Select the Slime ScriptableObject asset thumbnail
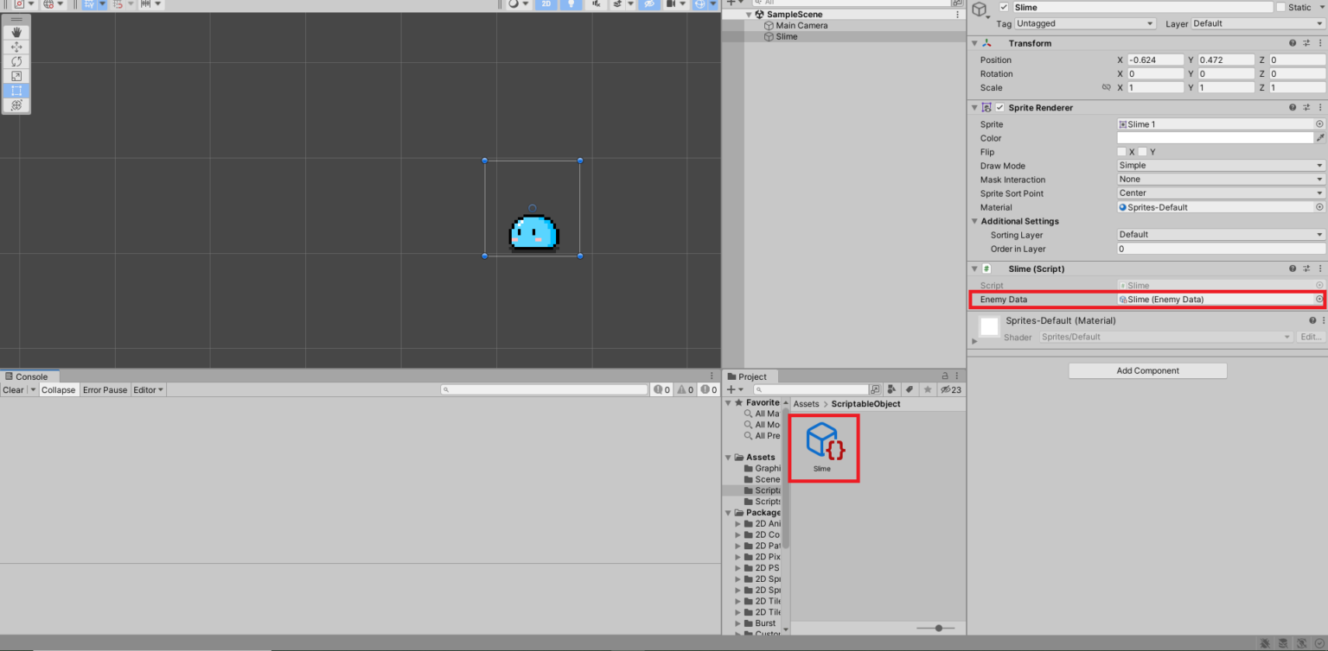The width and height of the screenshot is (1328, 651). point(823,440)
